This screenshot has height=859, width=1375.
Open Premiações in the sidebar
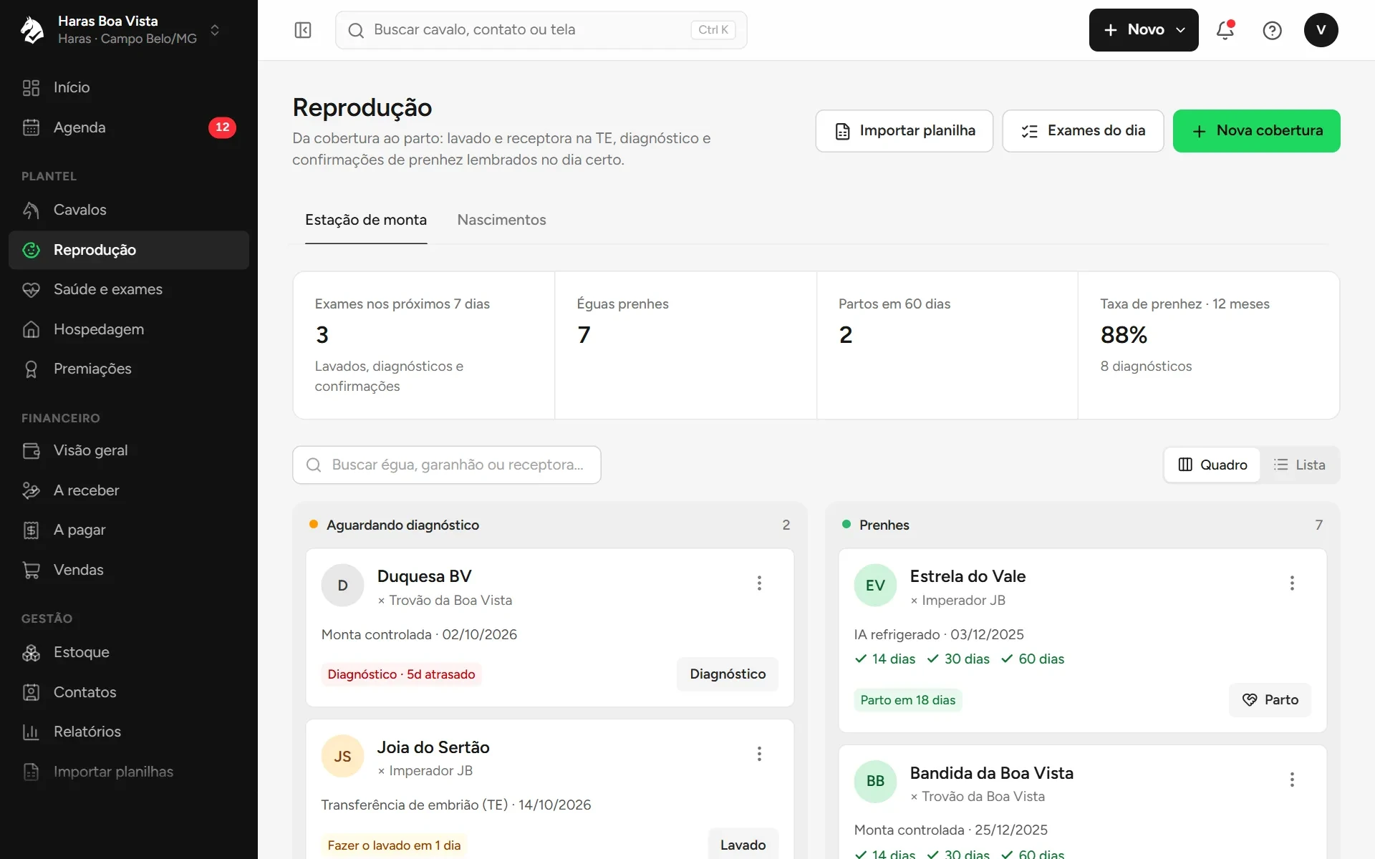click(129, 369)
